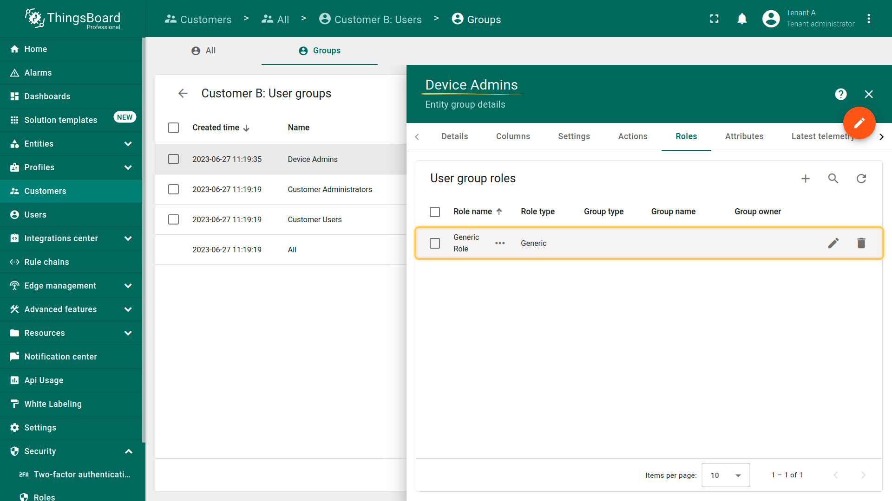Open the Columns tab

pos(513,136)
